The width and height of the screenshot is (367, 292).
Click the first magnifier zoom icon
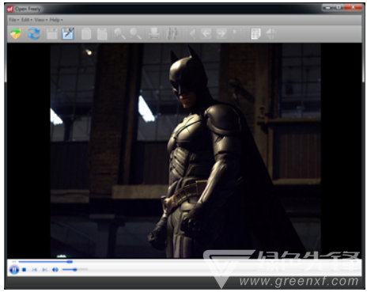[x=119, y=34]
